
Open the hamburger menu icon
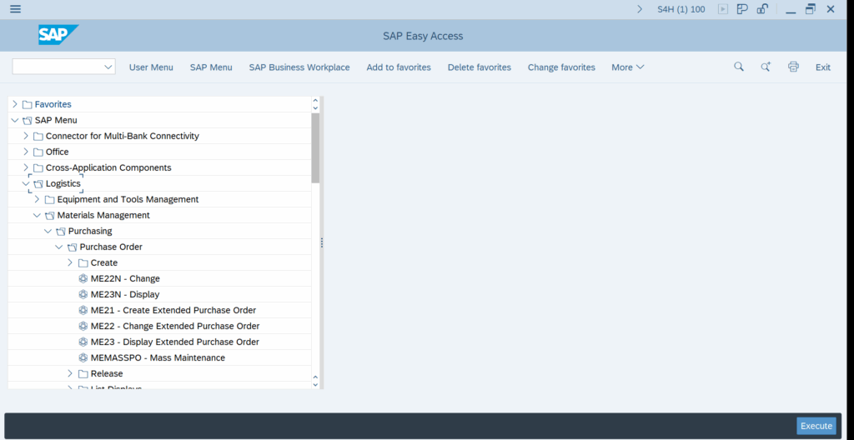click(16, 8)
